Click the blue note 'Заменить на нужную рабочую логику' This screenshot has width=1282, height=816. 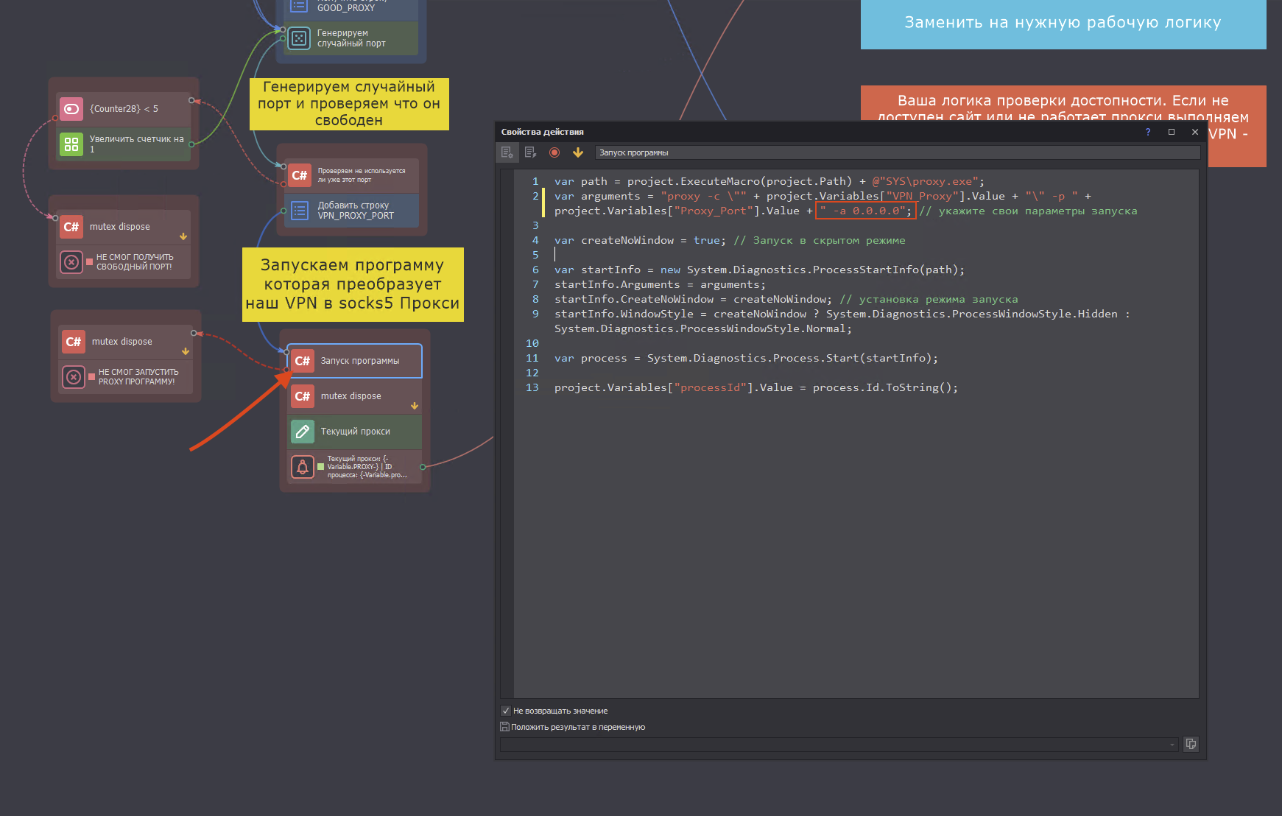(x=1063, y=24)
